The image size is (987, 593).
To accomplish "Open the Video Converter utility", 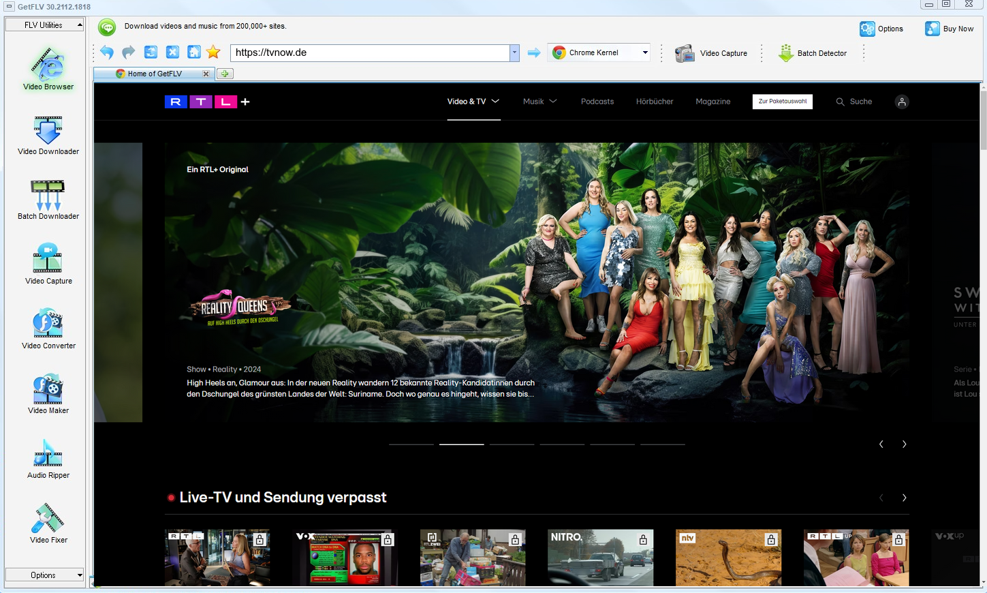I will 48,329.
